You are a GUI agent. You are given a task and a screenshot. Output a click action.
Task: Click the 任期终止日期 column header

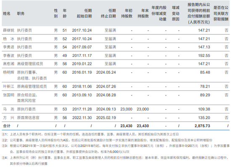coord(108,13)
